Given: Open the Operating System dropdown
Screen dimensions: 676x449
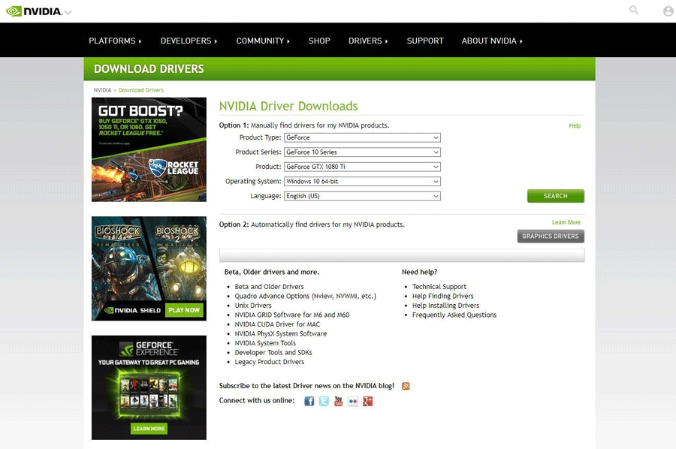Looking at the screenshot, I should 362,182.
